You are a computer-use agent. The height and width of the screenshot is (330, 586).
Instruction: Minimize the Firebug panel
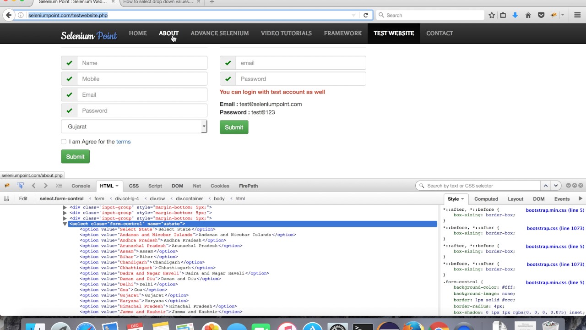tap(568, 186)
